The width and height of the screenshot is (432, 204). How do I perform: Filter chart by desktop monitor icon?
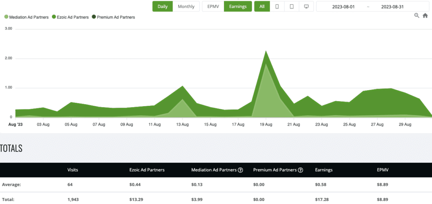(306, 7)
